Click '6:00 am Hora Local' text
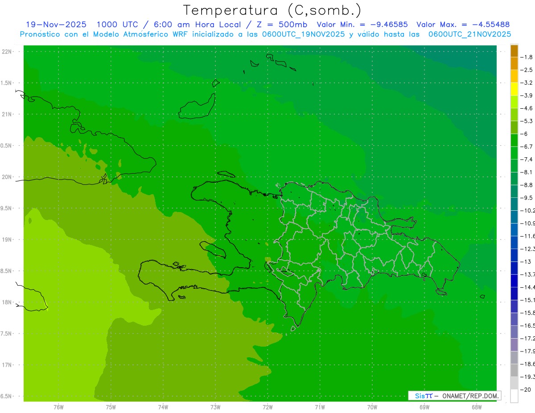Image resolution: width=535 pixels, height=413 pixels. (198, 25)
